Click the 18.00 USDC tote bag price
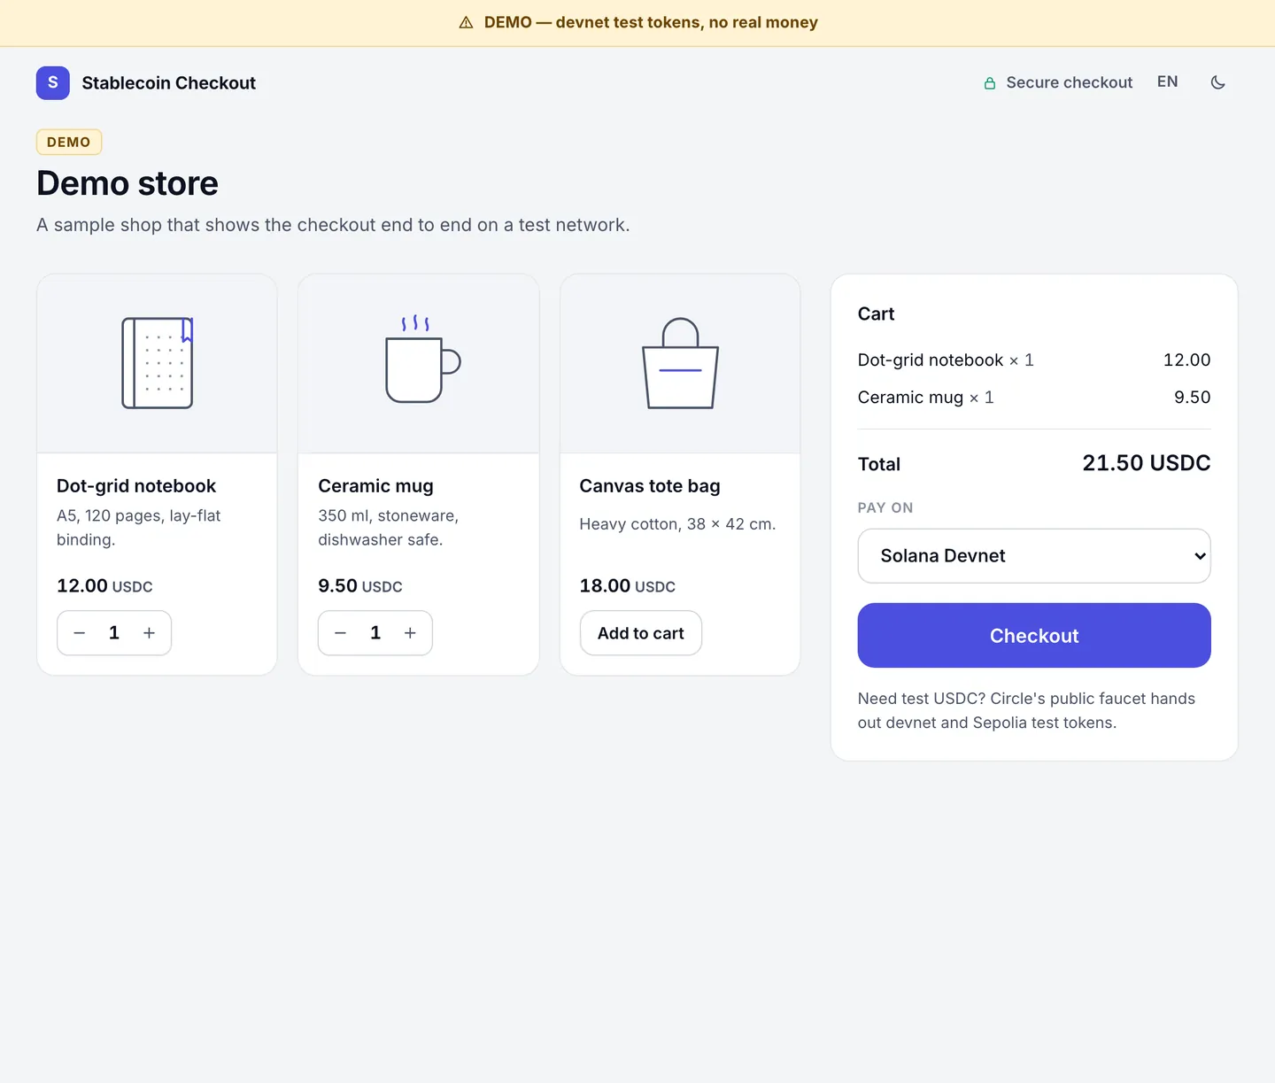This screenshot has width=1275, height=1083. pos(628,586)
